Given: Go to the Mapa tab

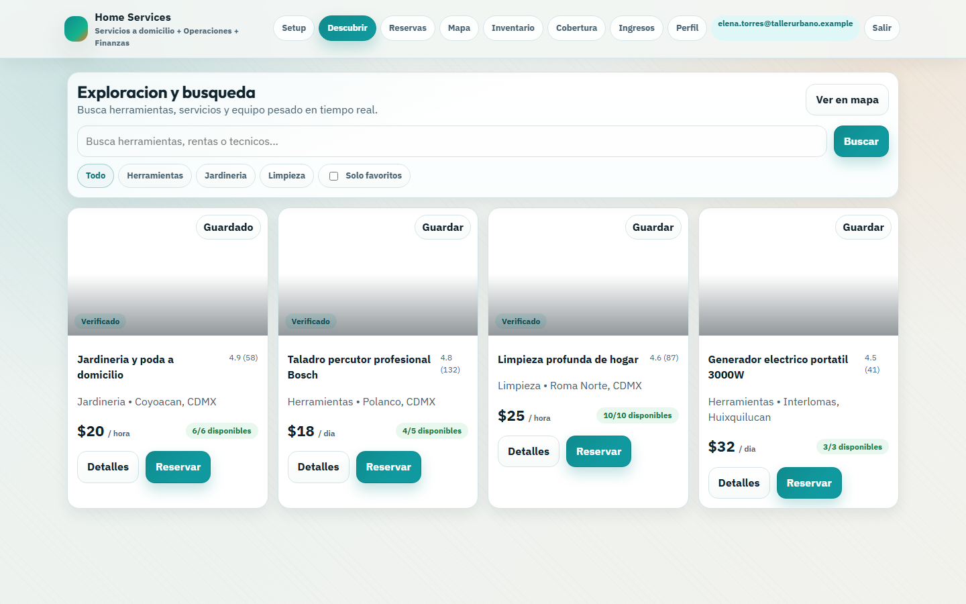Looking at the screenshot, I should click(459, 28).
